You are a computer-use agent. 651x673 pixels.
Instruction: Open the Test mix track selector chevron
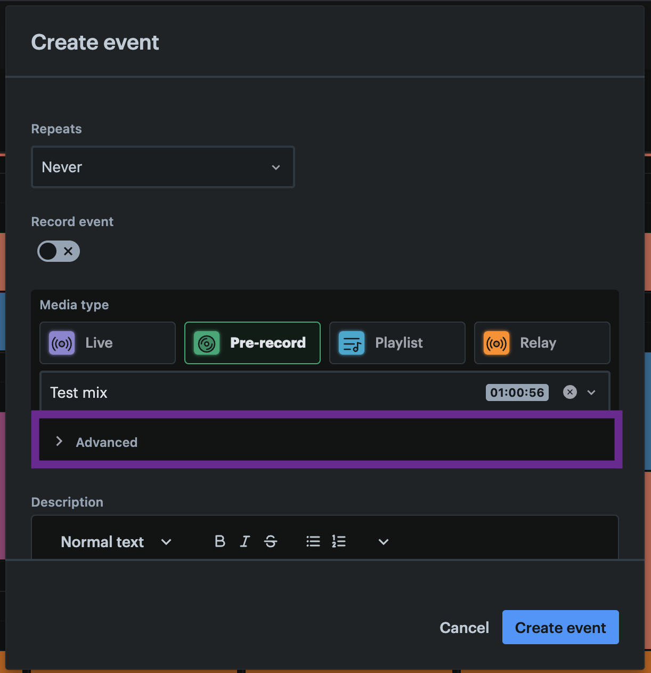[x=591, y=392]
